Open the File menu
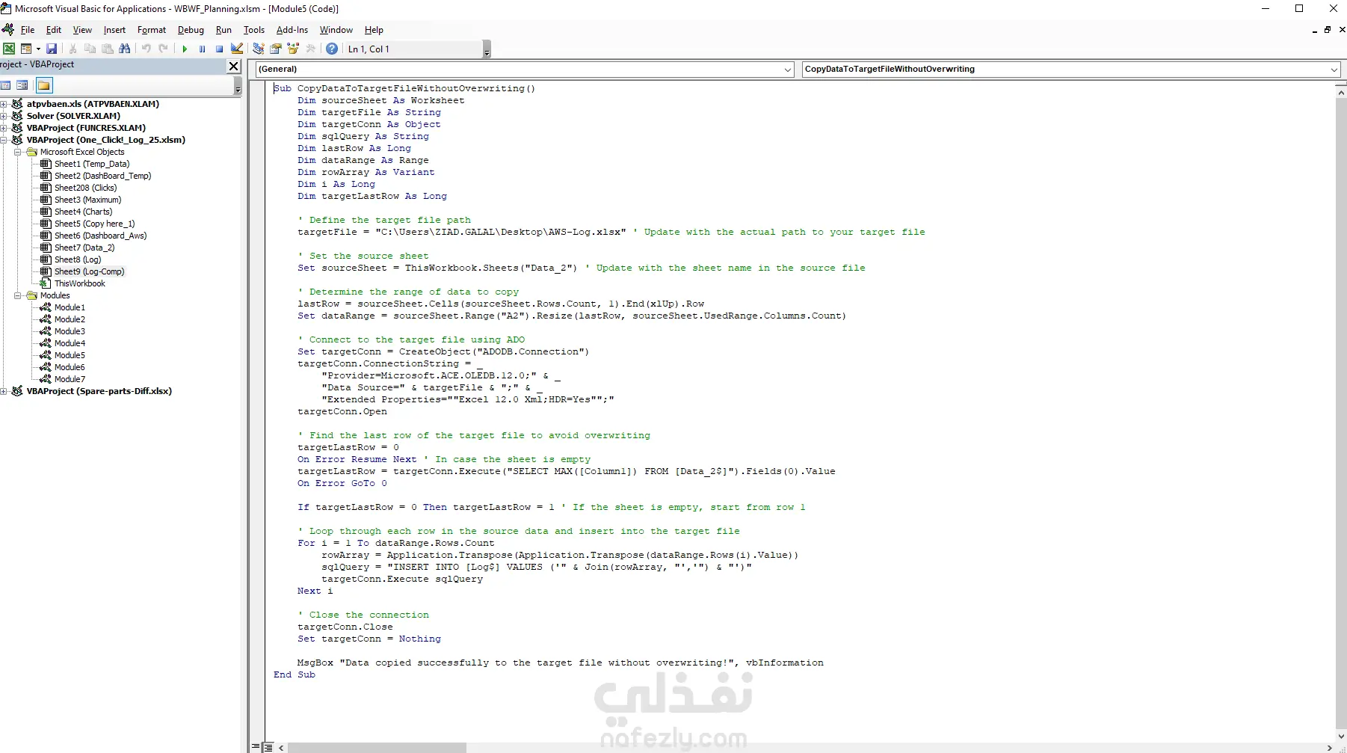 [28, 30]
